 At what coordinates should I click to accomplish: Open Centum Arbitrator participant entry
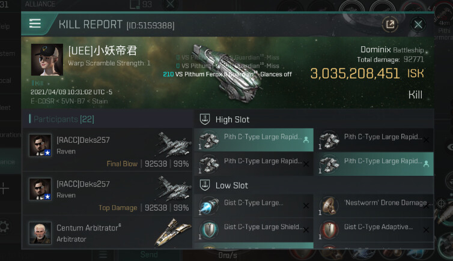click(x=108, y=233)
